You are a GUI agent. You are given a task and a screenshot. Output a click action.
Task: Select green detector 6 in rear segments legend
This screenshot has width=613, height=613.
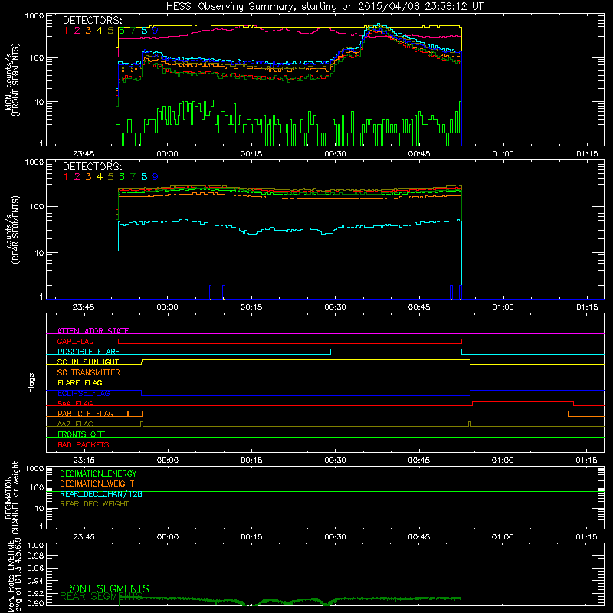(x=122, y=177)
